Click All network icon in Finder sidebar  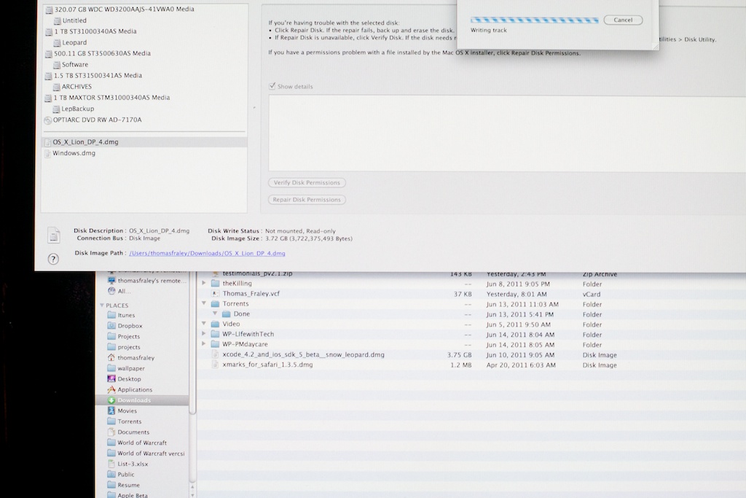click(x=111, y=291)
